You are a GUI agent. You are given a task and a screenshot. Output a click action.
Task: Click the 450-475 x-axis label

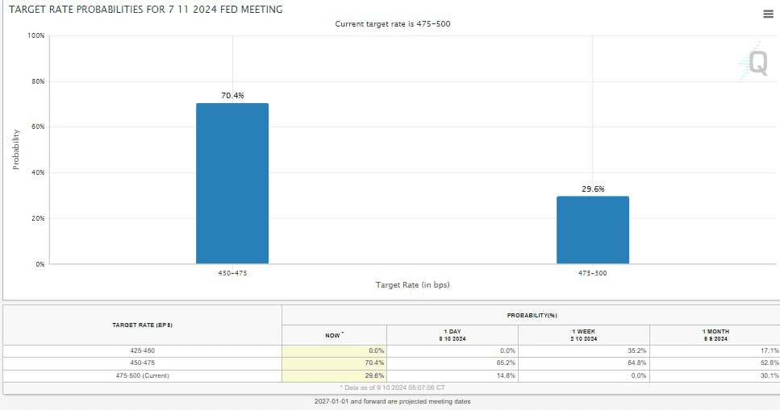click(x=232, y=273)
